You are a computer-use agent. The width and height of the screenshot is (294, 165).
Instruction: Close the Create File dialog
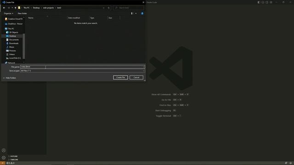point(143,2)
